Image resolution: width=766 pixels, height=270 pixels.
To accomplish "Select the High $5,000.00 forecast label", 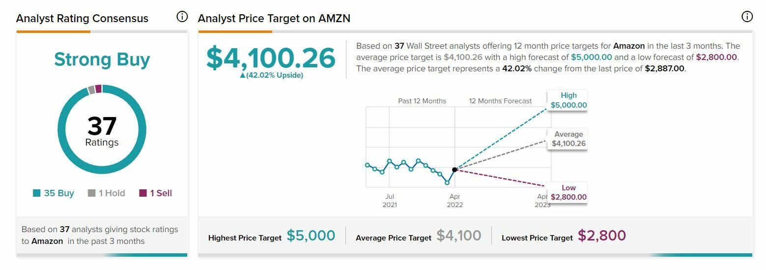I will [568, 100].
